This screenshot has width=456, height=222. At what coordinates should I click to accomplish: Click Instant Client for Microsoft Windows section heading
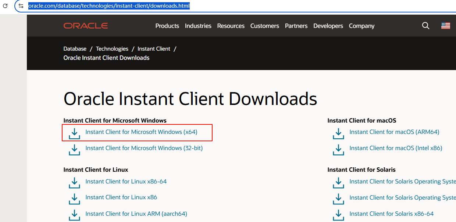(x=115, y=120)
